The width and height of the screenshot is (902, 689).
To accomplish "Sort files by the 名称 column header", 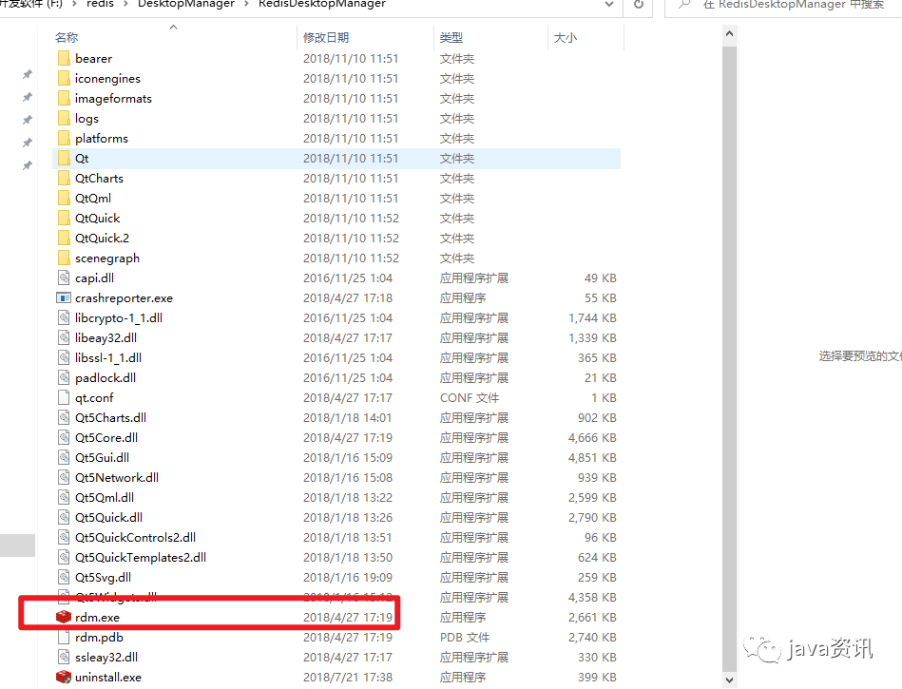I will click(67, 37).
